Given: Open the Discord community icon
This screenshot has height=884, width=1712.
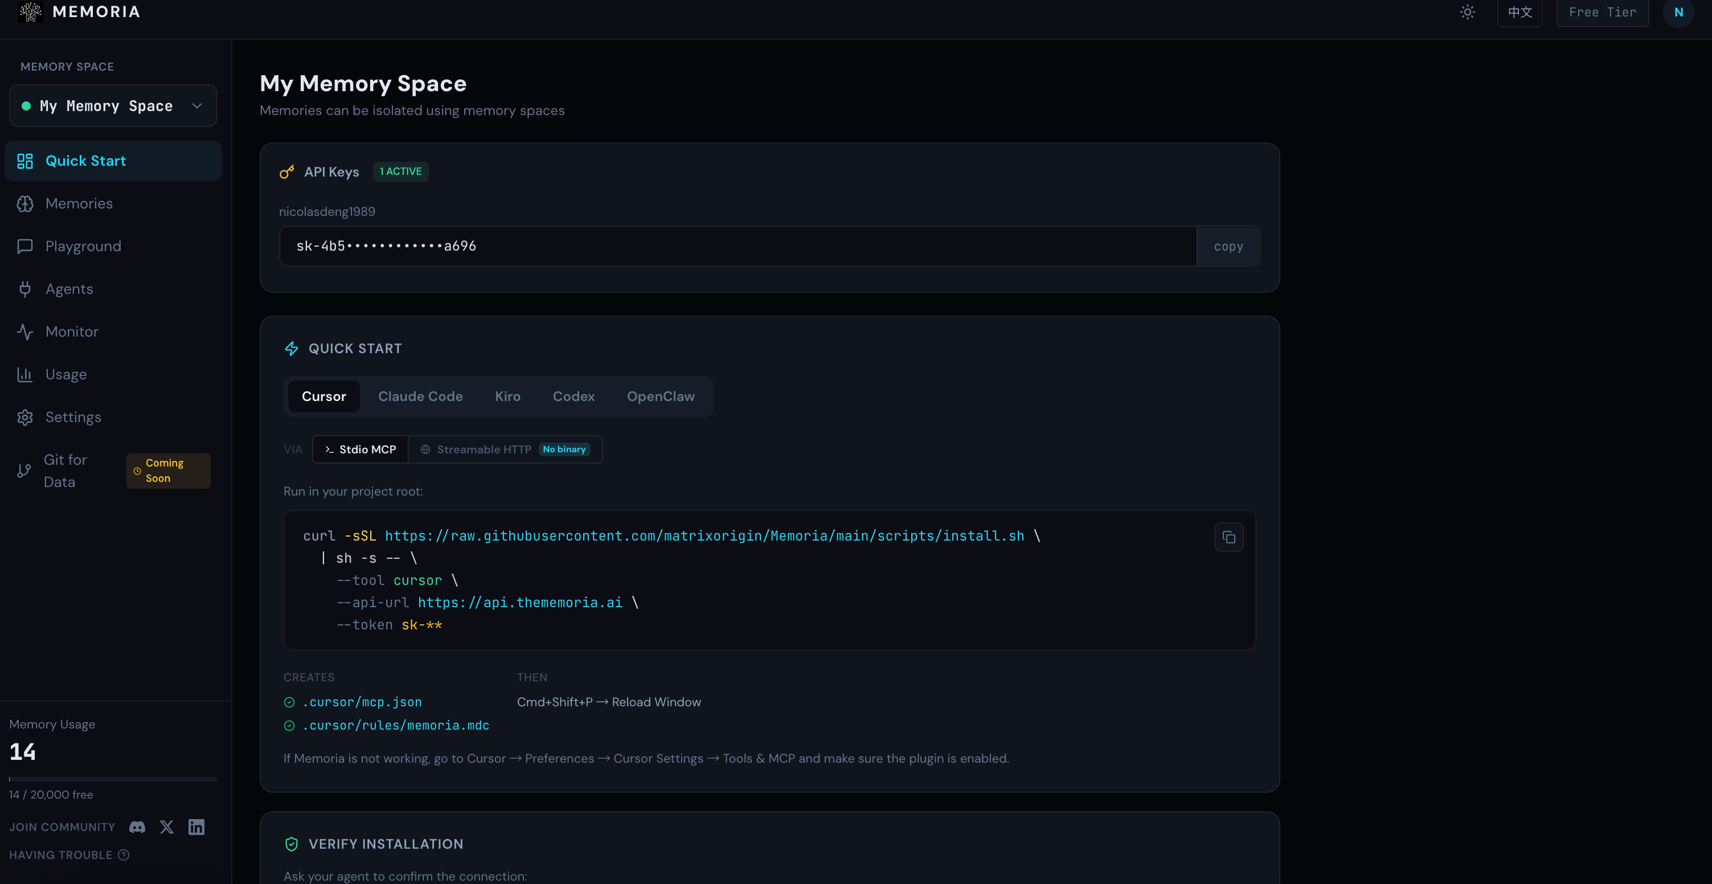Looking at the screenshot, I should (x=137, y=827).
